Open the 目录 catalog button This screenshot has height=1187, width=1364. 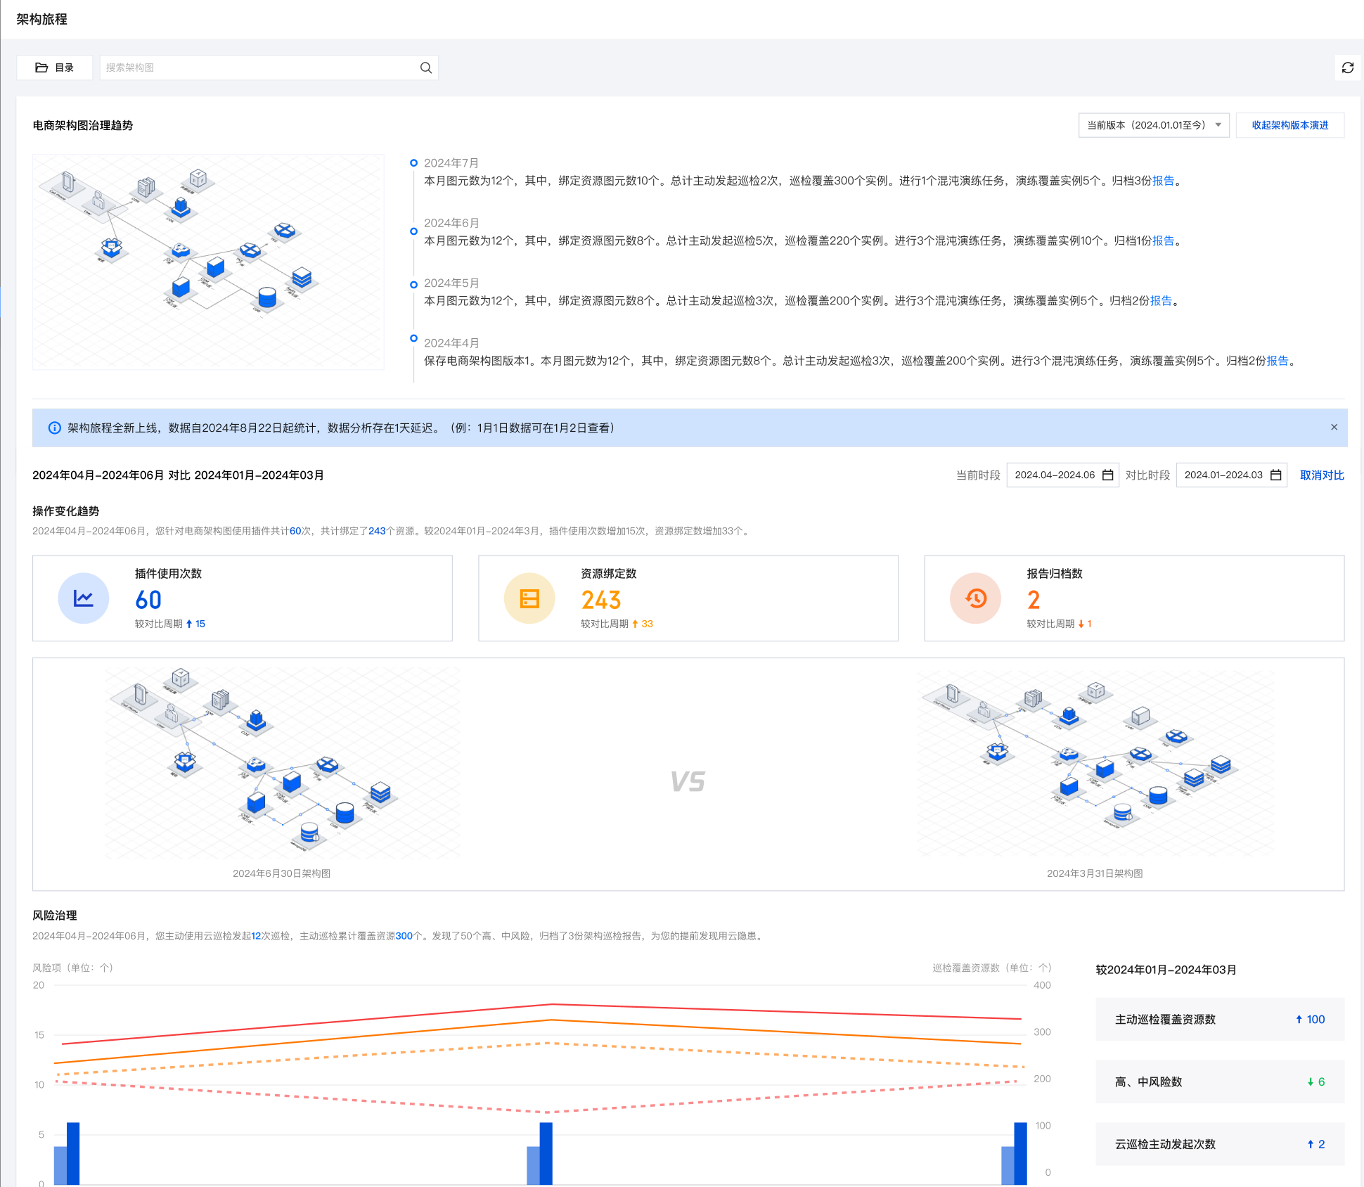(55, 68)
